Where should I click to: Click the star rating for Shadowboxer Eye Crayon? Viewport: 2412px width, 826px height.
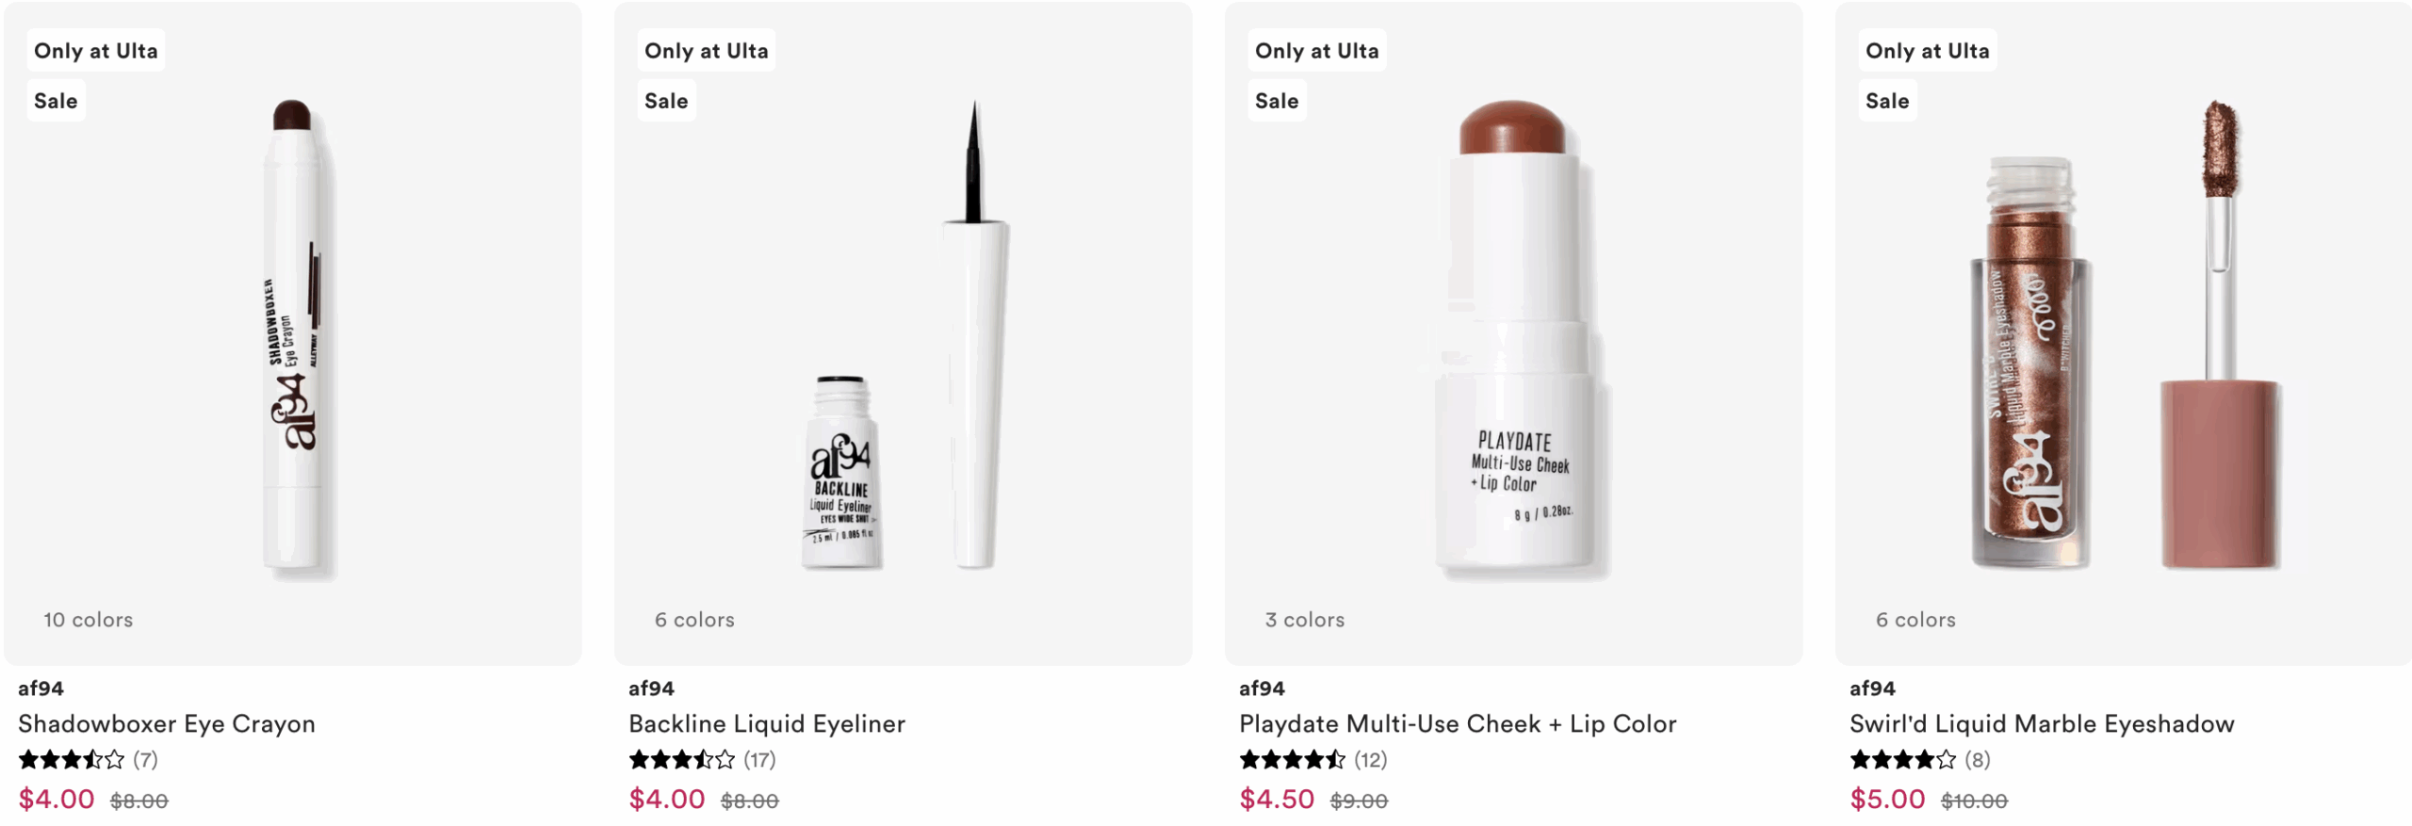72,759
